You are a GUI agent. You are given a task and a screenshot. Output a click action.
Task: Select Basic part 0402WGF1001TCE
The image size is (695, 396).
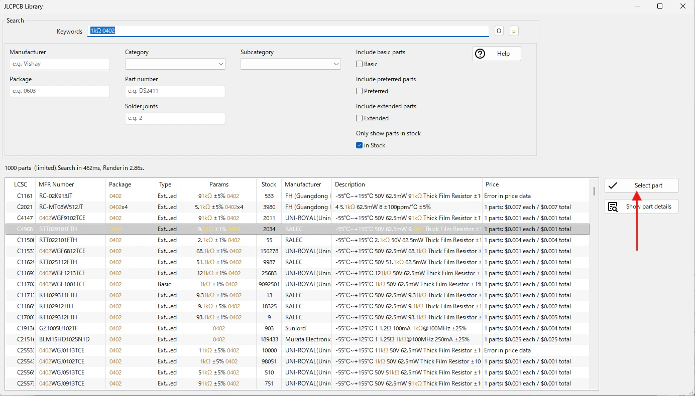pos(297,284)
